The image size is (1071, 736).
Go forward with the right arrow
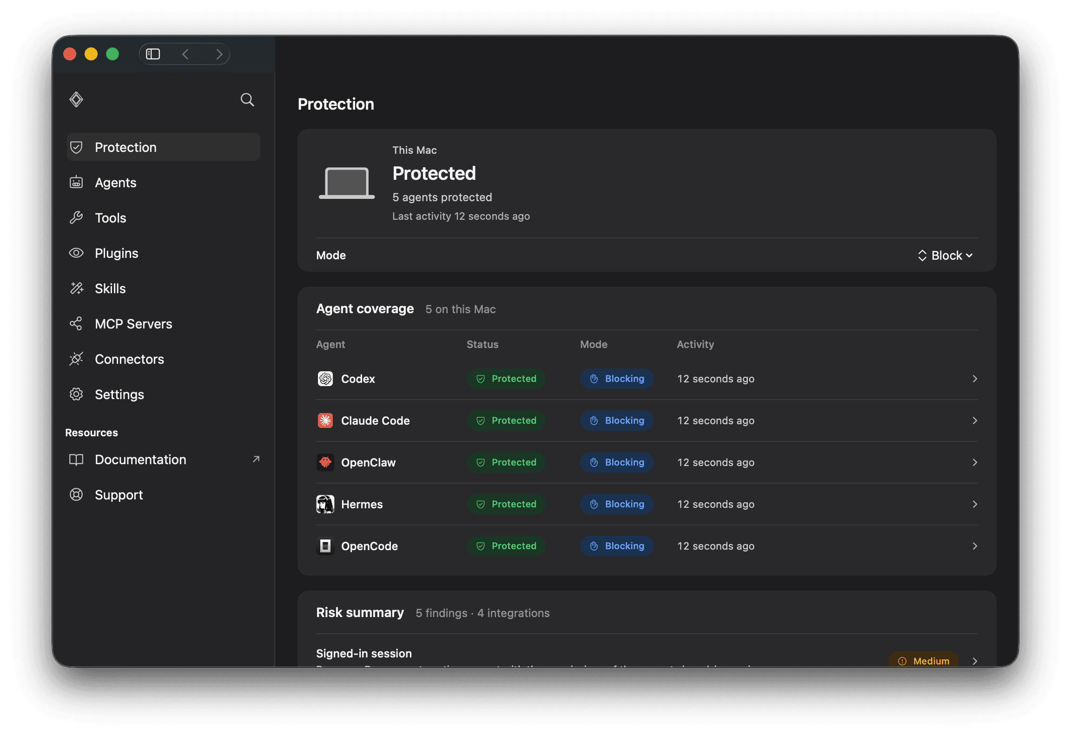219,54
